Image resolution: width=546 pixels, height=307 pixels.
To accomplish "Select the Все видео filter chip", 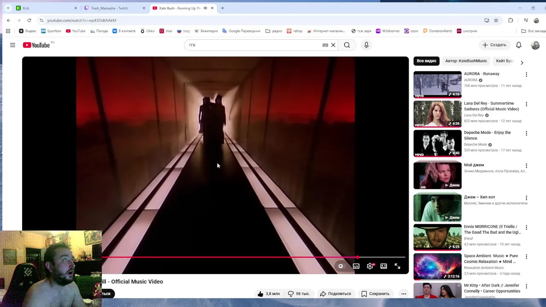I will [x=426, y=61].
